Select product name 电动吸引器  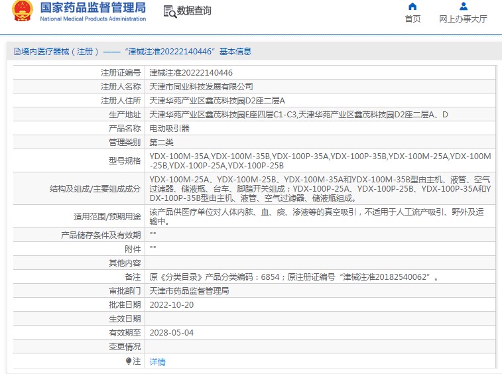tap(169, 129)
